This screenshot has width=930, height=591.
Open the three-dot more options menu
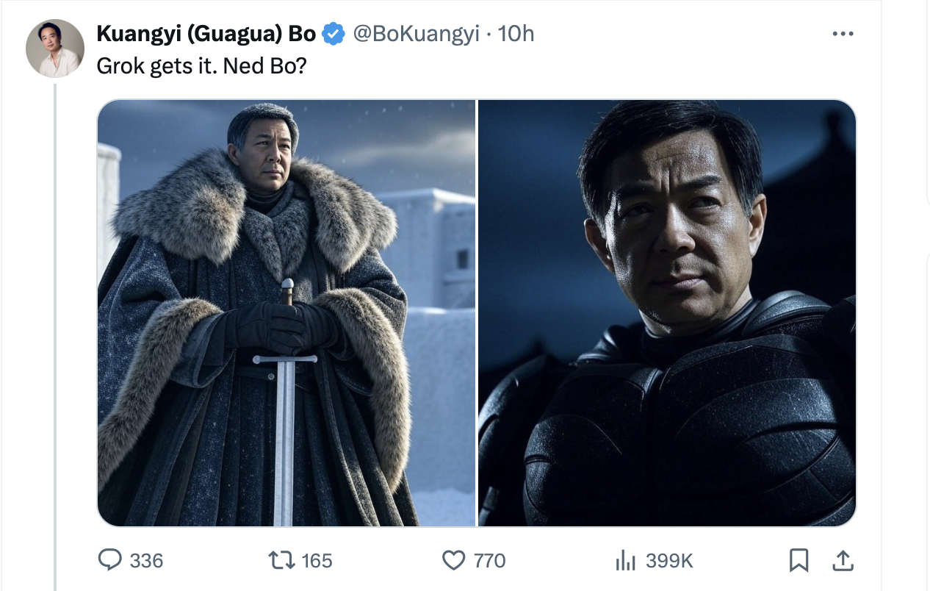[x=843, y=34]
